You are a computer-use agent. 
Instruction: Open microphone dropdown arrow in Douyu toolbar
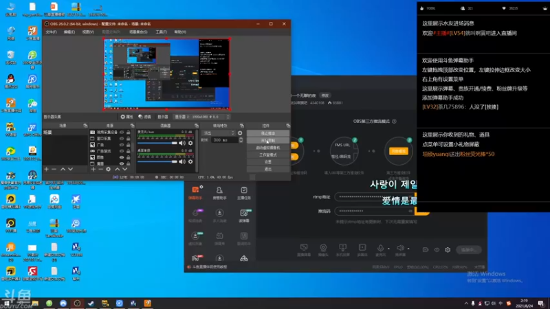(388, 249)
